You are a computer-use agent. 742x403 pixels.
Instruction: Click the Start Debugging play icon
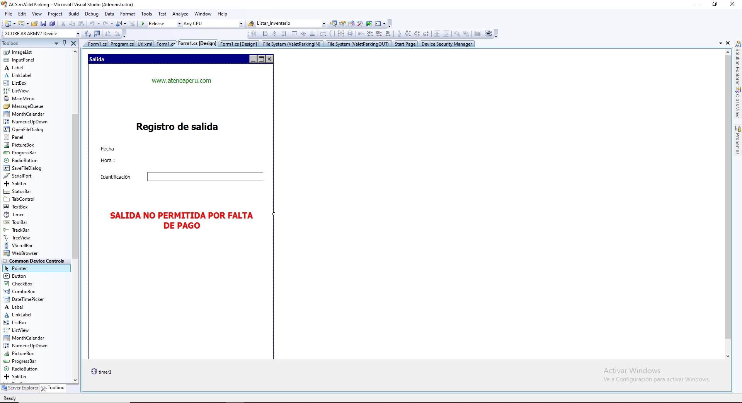143,24
